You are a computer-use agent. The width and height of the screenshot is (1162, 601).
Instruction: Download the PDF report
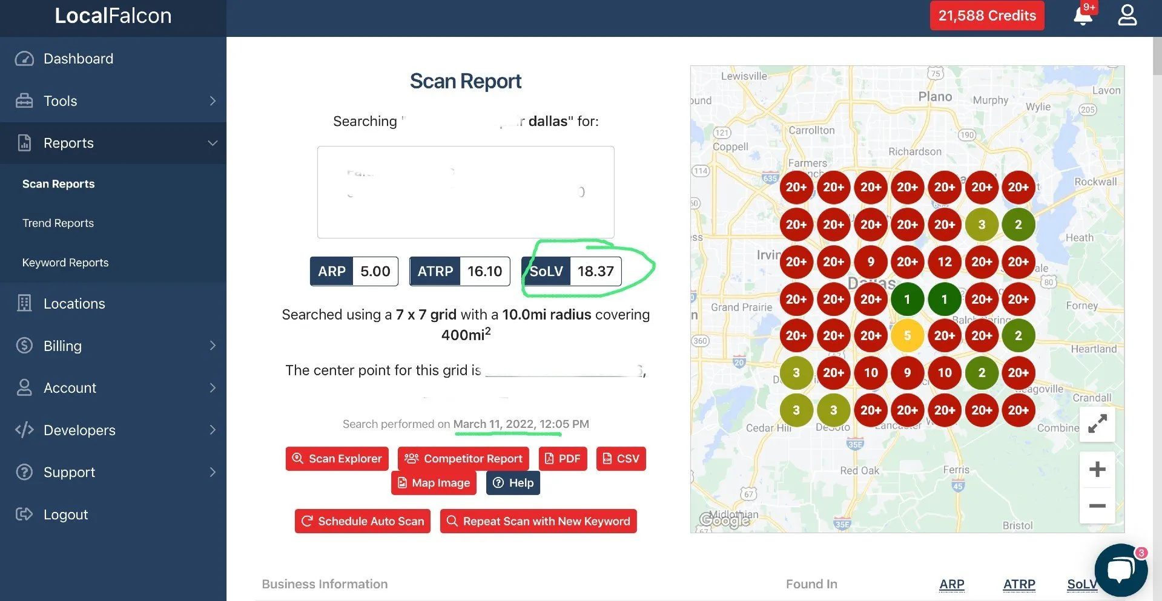563,459
